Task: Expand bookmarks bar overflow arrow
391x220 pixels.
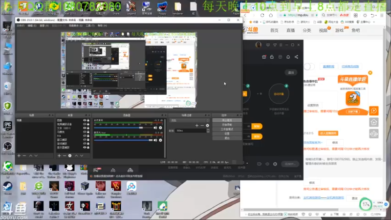Action: 374,22
